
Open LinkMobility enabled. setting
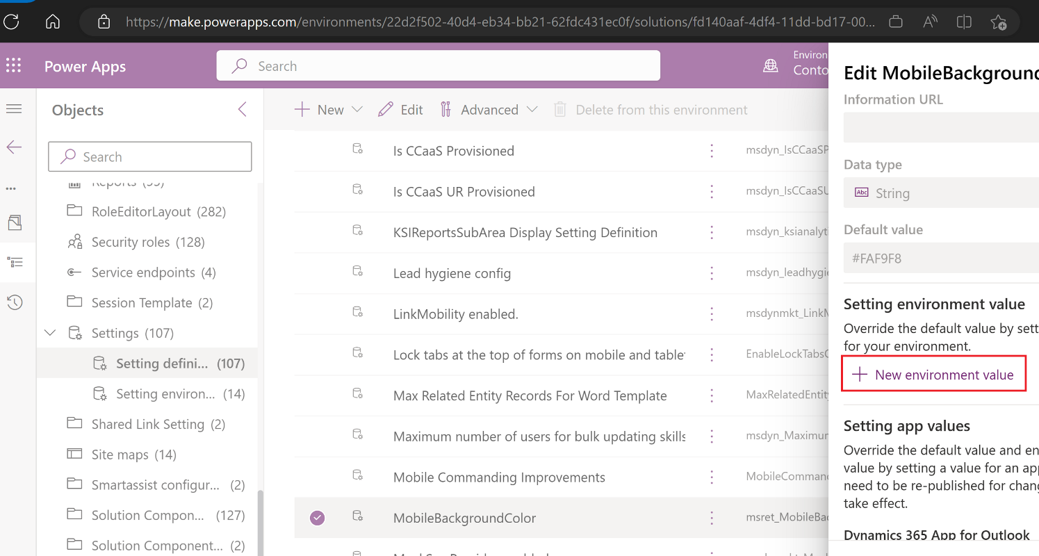coord(456,314)
